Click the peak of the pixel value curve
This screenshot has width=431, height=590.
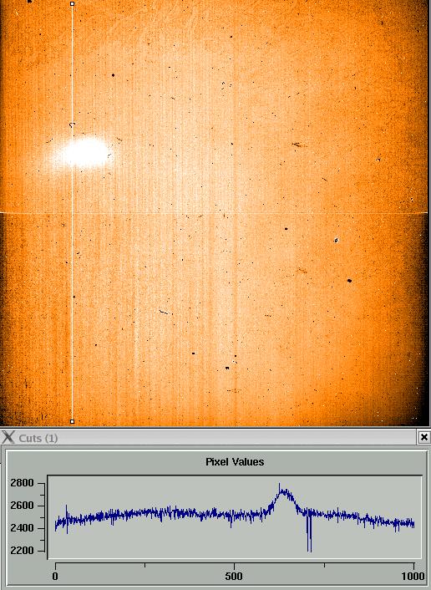pyautogui.click(x=280, y=485)
